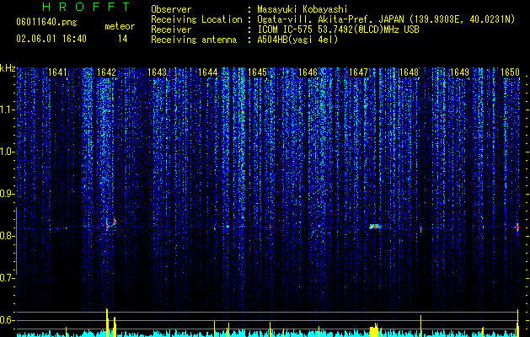Click the yellow level spike near 1648
This screenshot has height=337, width=530.
click(x=420, y=326)
